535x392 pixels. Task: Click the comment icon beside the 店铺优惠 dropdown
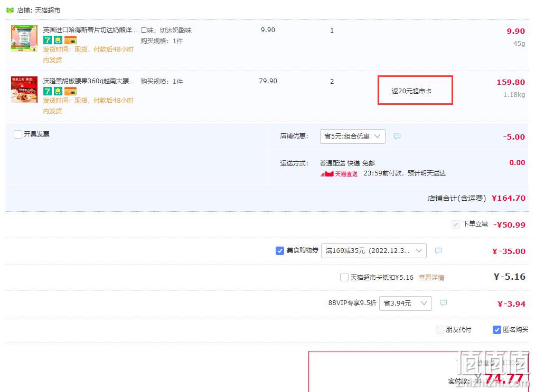[397, 136]
